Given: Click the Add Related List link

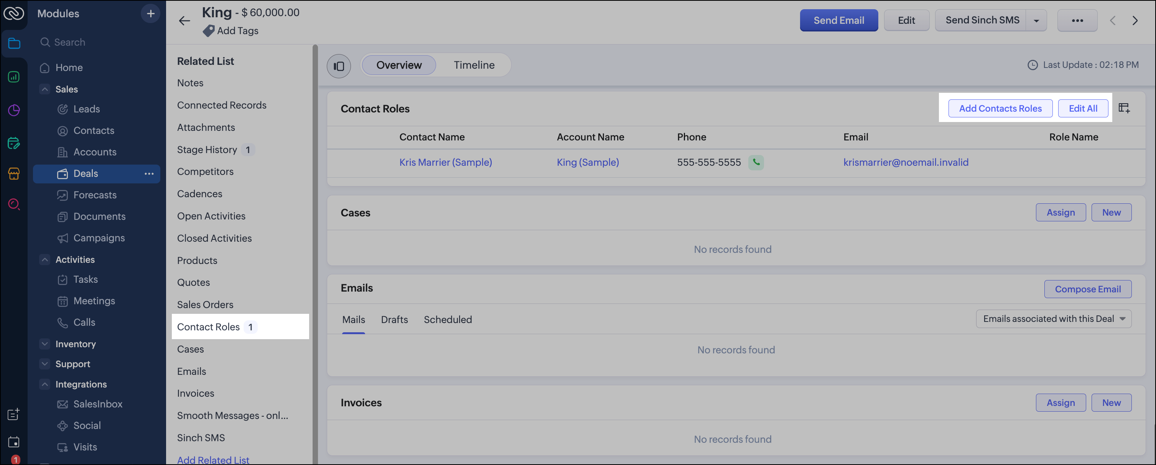Looking at the screenshot, I should pyautogui.click(x=213, y=460).
